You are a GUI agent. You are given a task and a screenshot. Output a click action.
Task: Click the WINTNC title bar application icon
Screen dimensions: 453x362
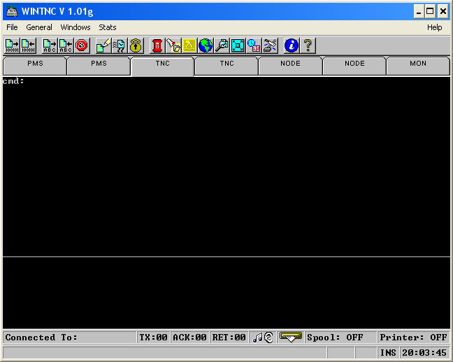(12, 11)
